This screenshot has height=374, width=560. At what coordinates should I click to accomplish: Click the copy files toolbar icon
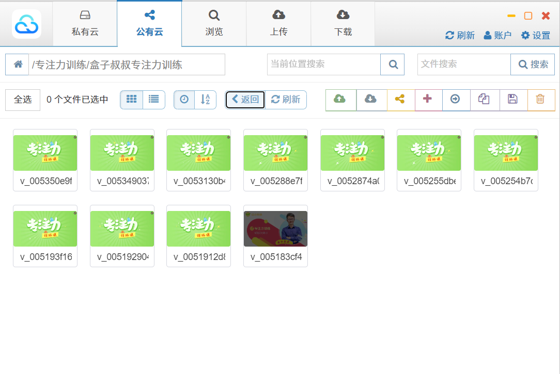coord(485,100)
